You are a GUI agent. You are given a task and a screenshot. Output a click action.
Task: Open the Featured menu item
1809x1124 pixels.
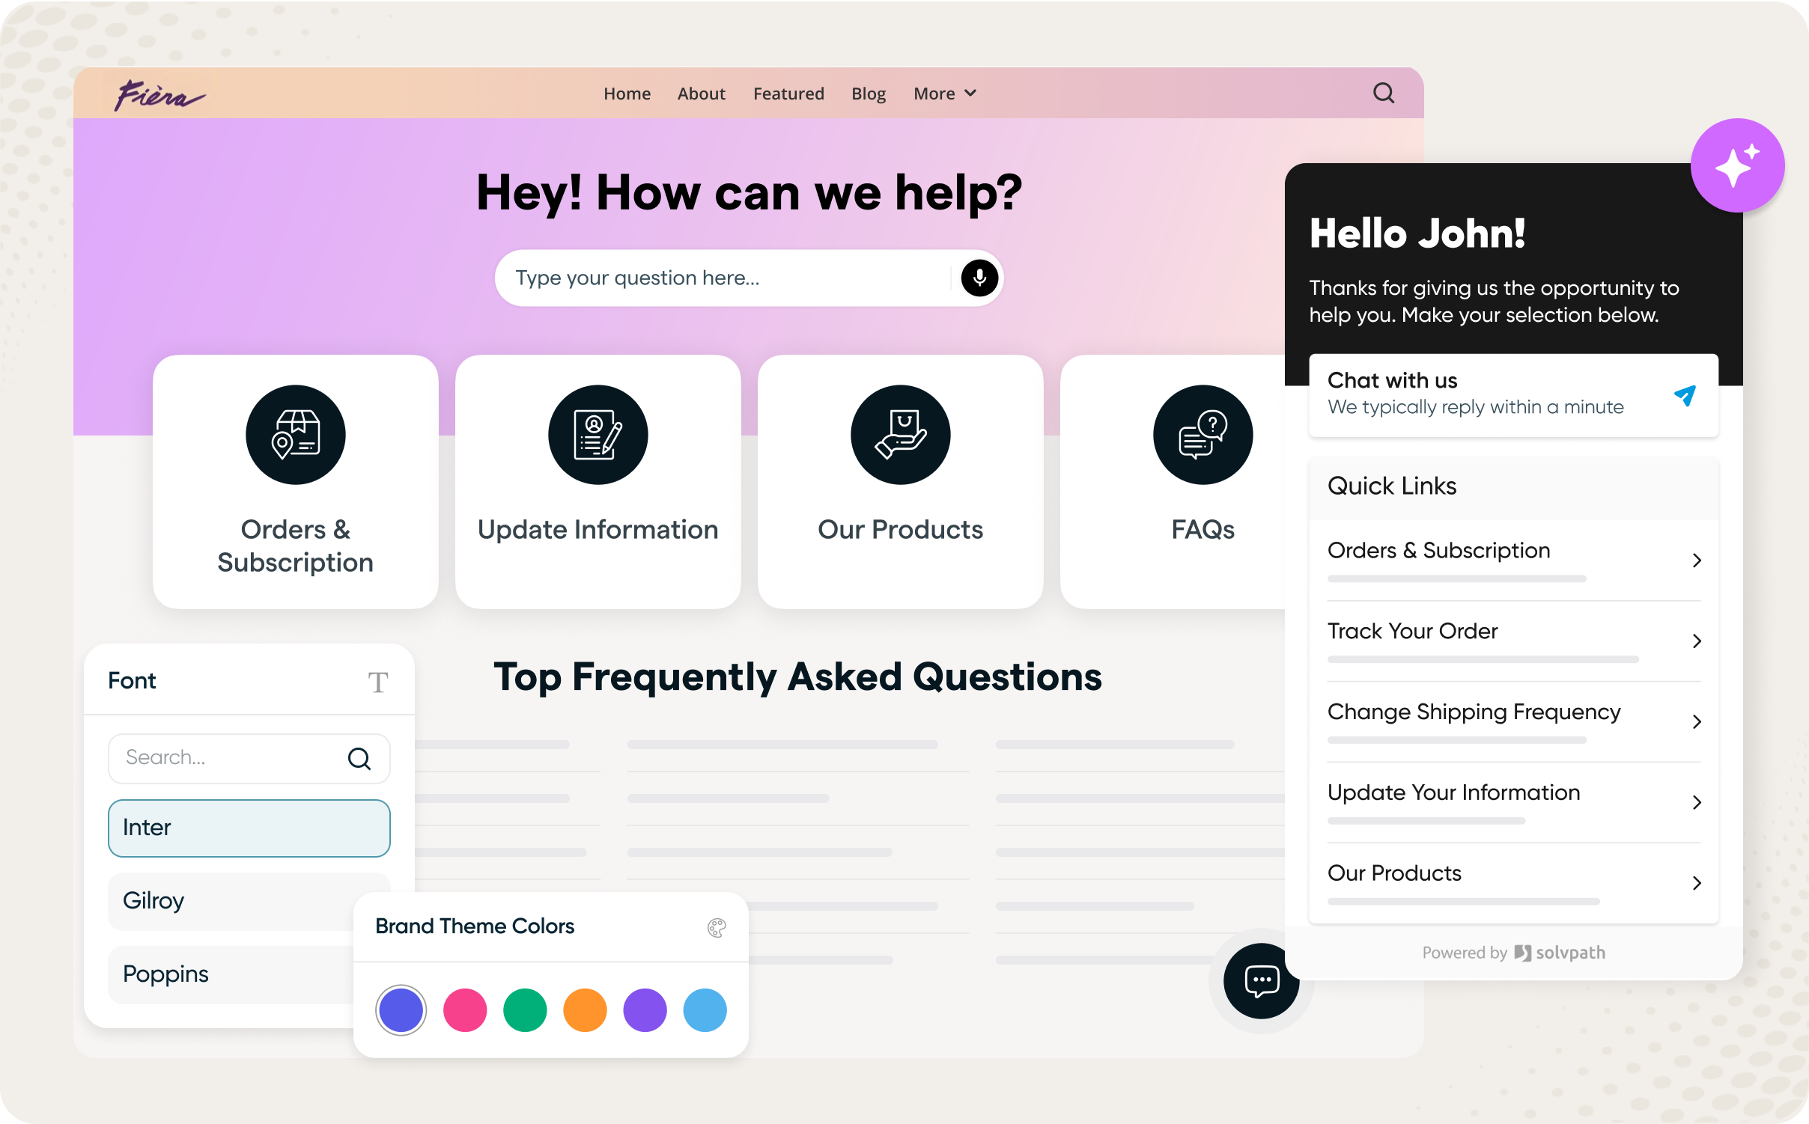pos(788,94)
